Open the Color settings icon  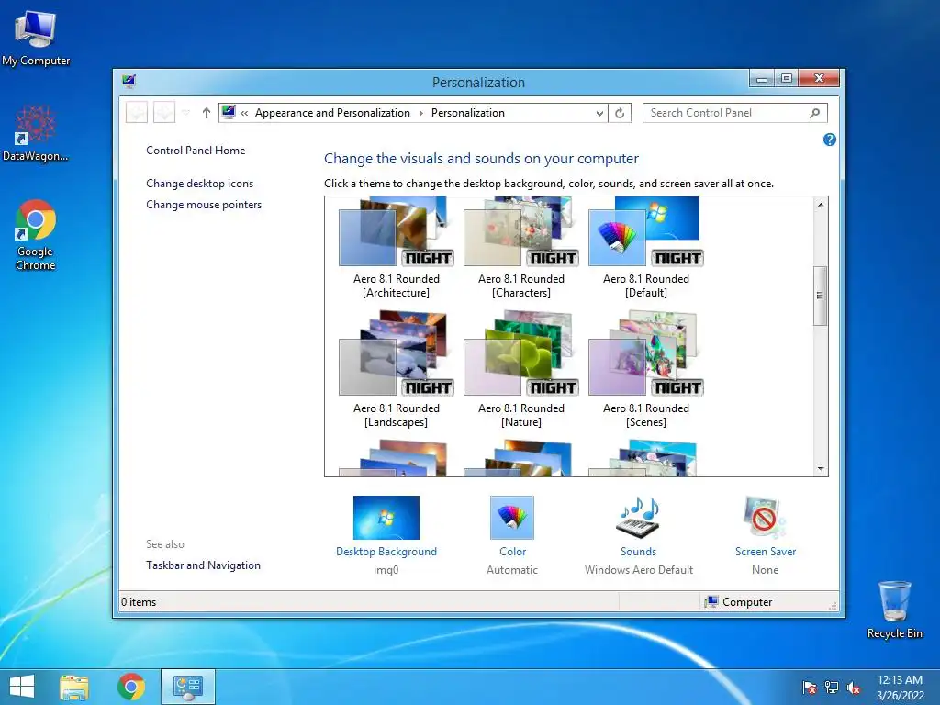pyautogui.click(x=512, y=518)
